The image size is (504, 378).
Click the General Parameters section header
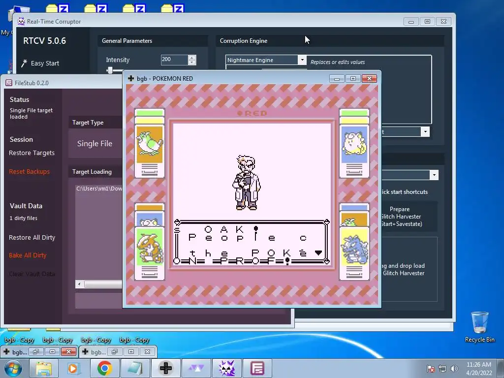tap(127, 41)
